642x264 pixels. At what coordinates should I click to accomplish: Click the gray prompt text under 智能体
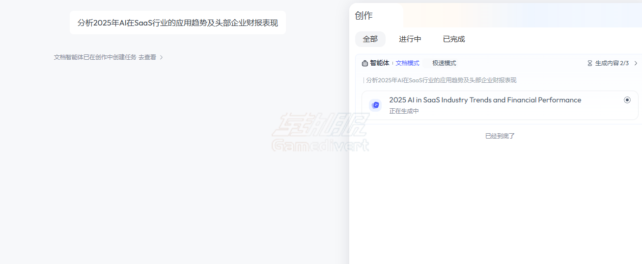tap(441, 80)
